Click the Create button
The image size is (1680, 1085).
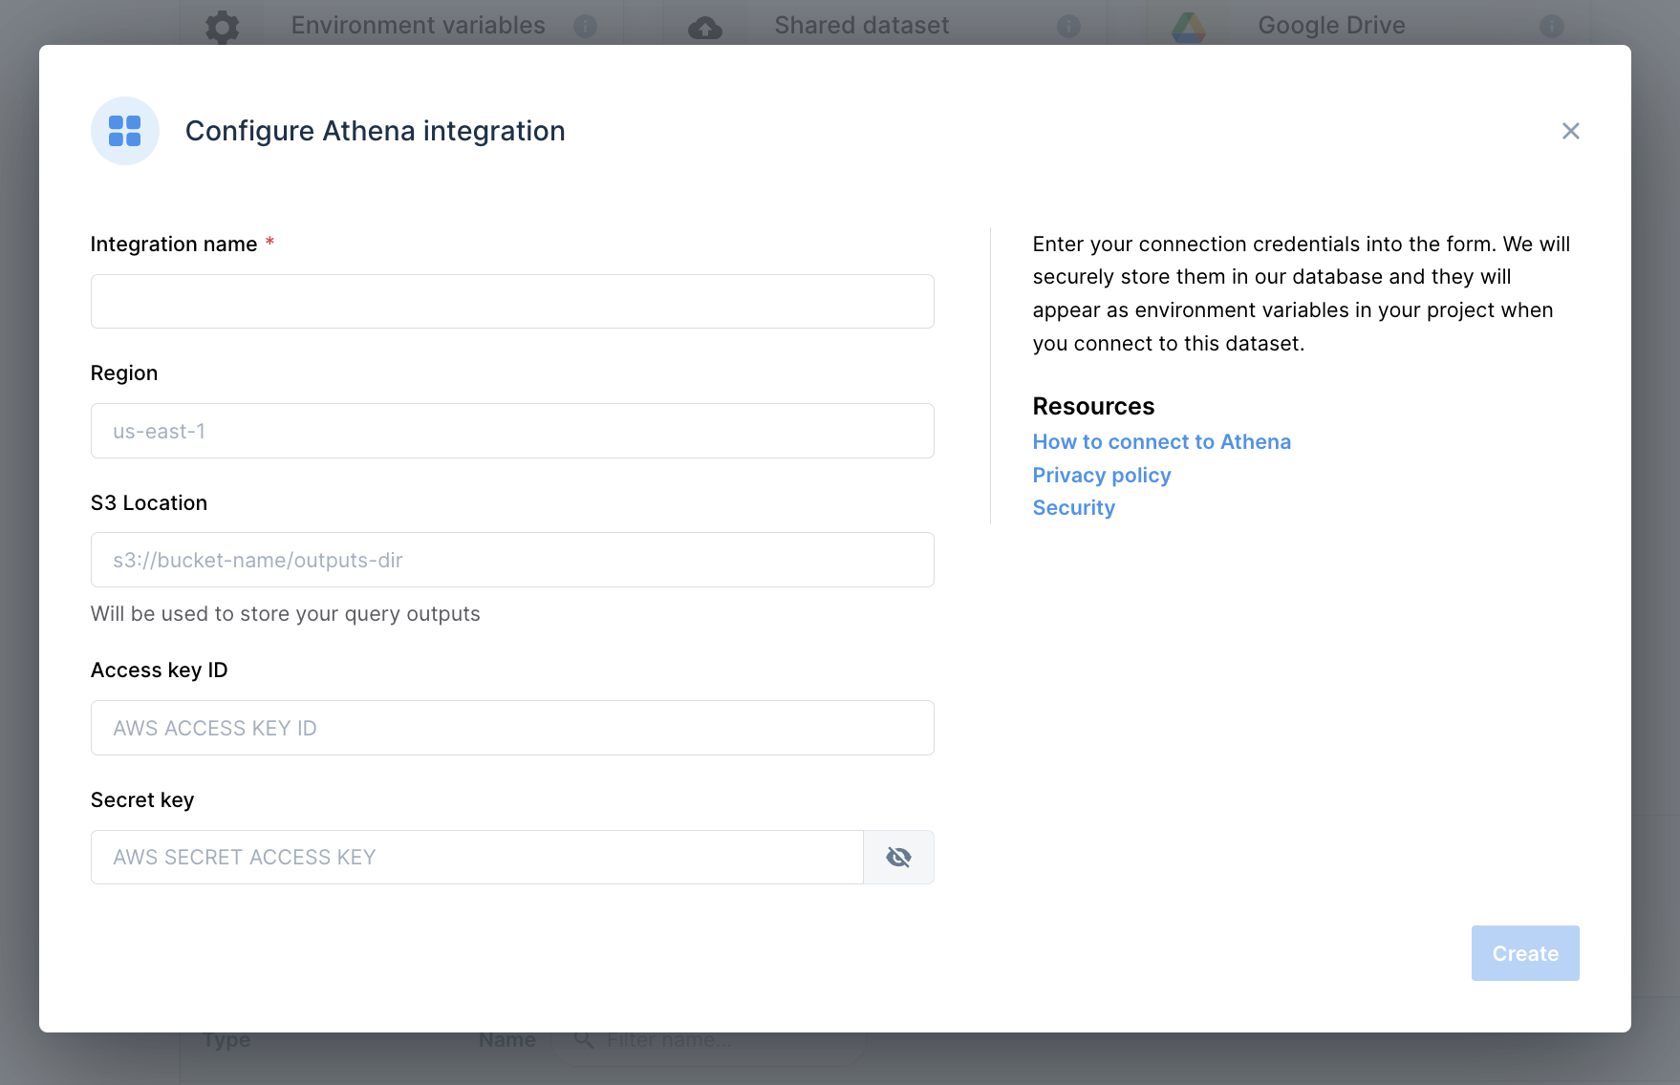click(1525, 953)
